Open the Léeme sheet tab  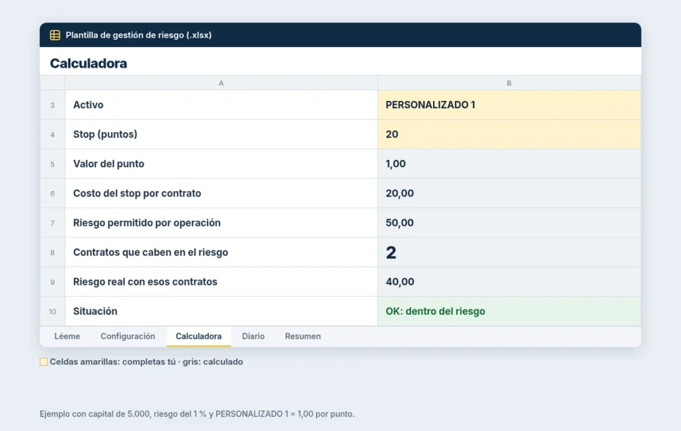coord(67,337)
